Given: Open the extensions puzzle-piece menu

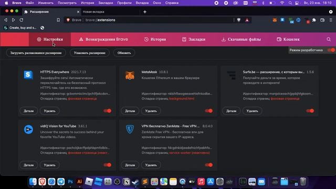Looking at the screenshot, I should [x=314, y=20].
